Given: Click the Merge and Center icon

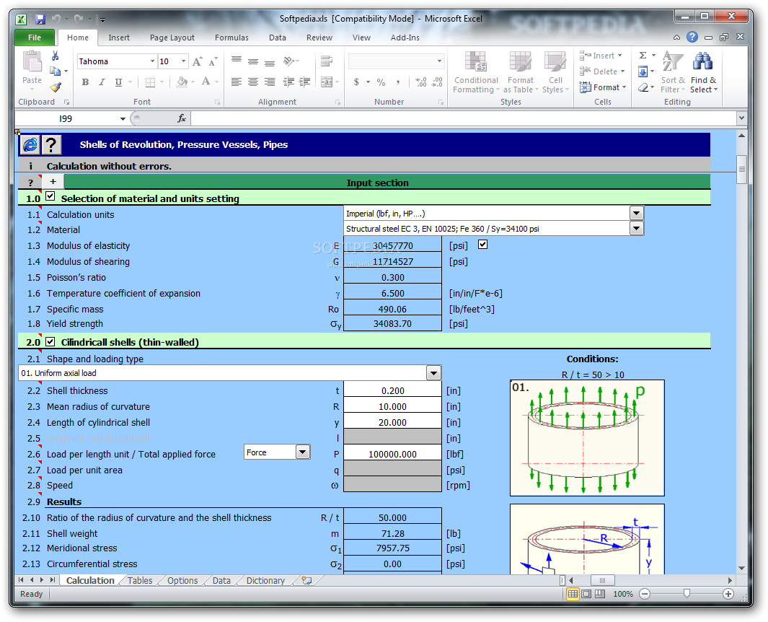Looking at the screenshot, I should 327,82.
